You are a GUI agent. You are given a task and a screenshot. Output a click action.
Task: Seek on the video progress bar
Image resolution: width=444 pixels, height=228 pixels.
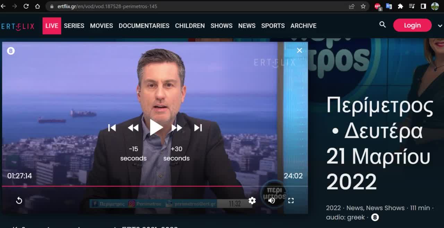click(x=139, y=186)
